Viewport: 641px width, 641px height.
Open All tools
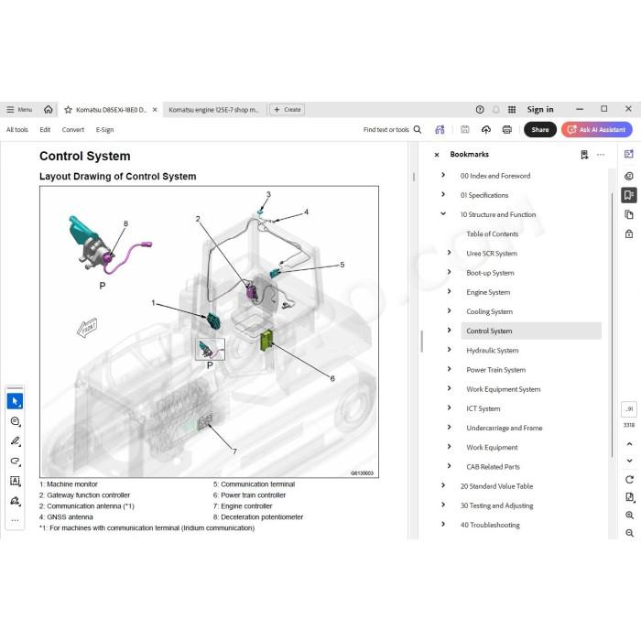(17, 130)
